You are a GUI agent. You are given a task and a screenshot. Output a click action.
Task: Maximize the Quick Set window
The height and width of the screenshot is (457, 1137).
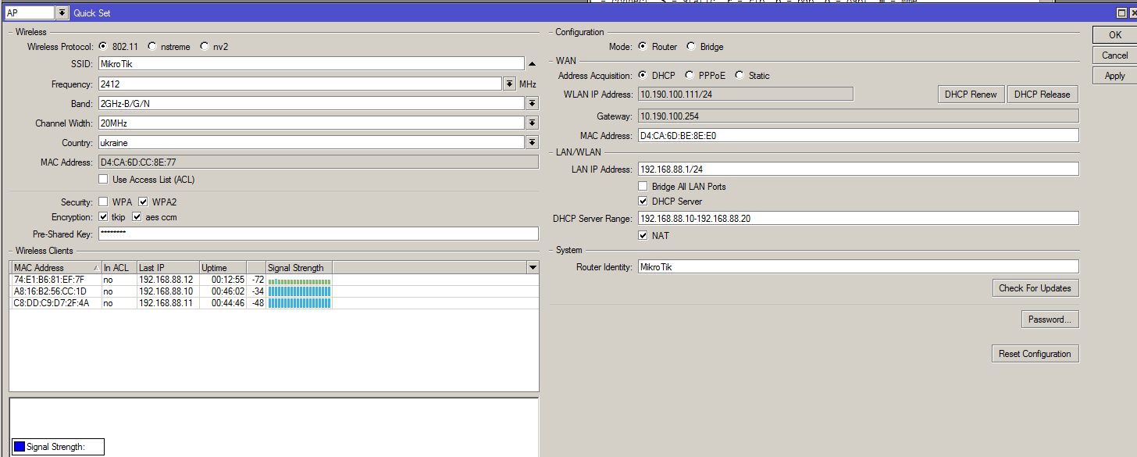coord(1122,13)
